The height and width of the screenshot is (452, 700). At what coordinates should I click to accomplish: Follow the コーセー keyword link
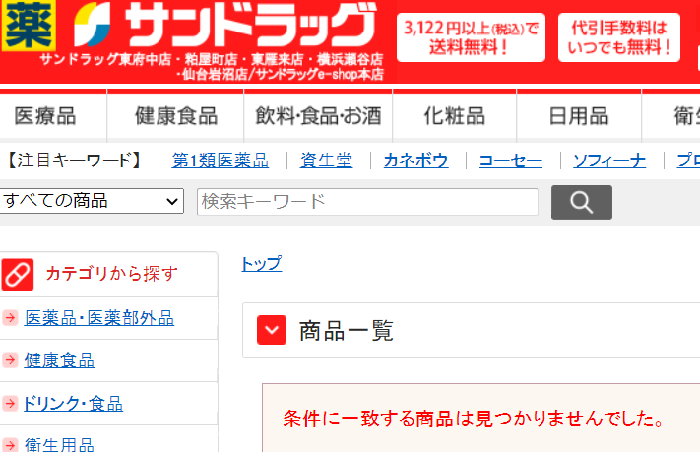[511, 161]
